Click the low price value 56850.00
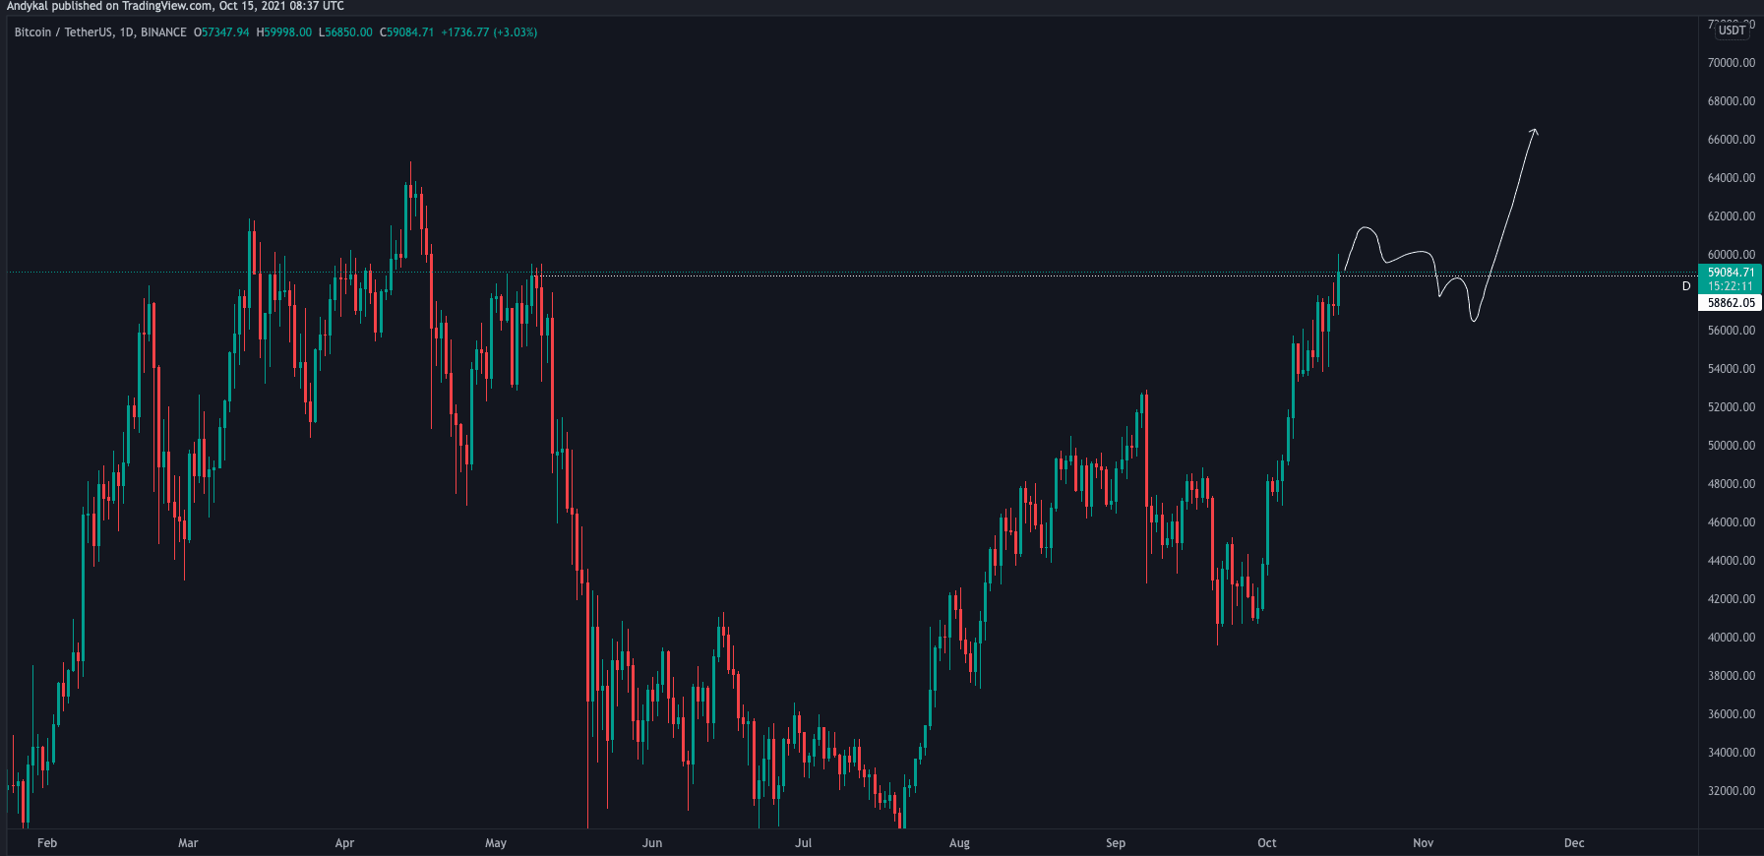This screenshot has height=856, width=1764. pos(348,32)
